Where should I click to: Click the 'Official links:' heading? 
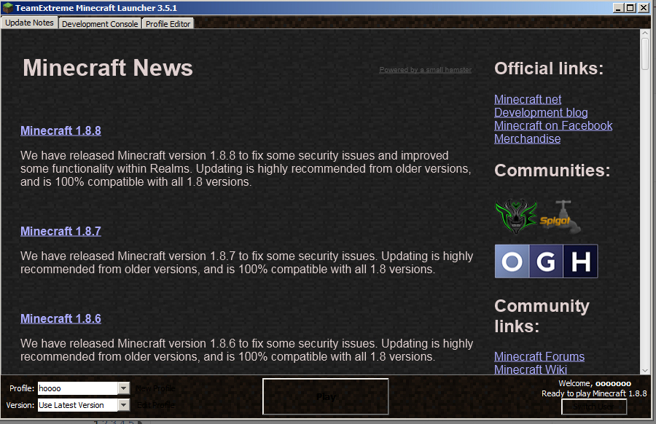pos(549,68)
